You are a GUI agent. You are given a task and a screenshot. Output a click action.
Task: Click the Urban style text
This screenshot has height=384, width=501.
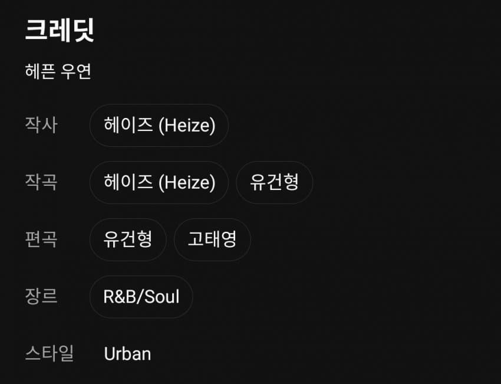pos(127,354)
